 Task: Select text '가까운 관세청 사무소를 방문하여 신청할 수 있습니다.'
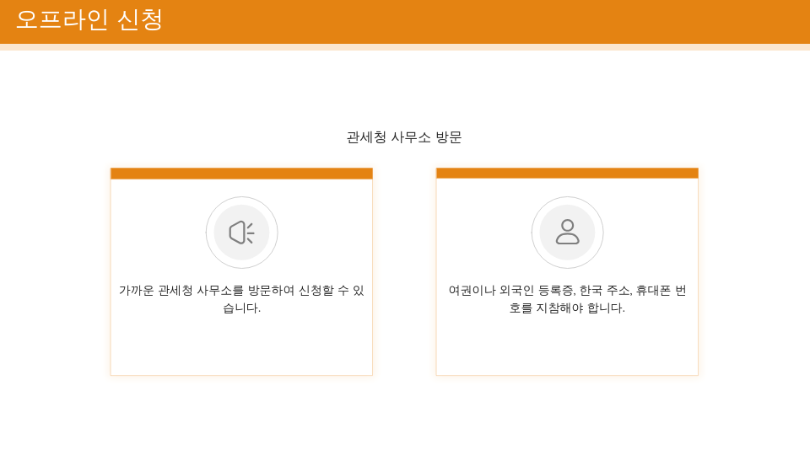pos(242,299)
